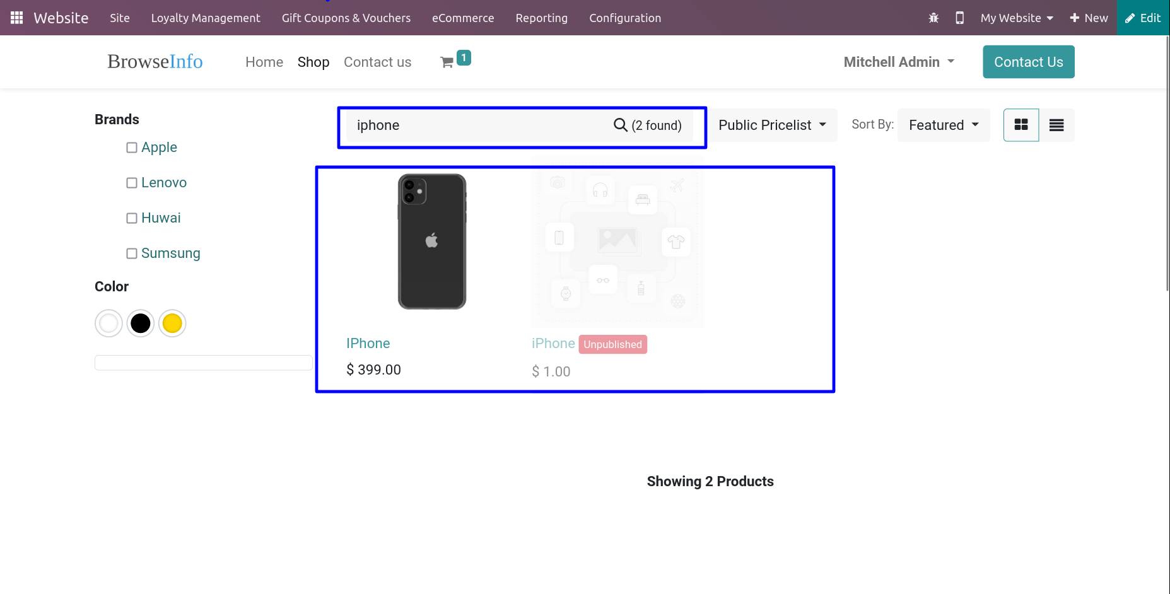The width and height of the screenshot is (1170, 594).
Task: Click the empty box below color swatches
Action: tap(204, 363)
